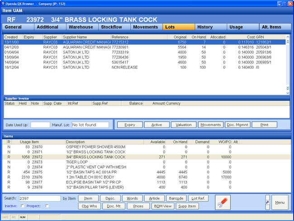Screen dimensions: 294x221
Task: Click the scroll up arrow of lots list
Action: point(288,37)
